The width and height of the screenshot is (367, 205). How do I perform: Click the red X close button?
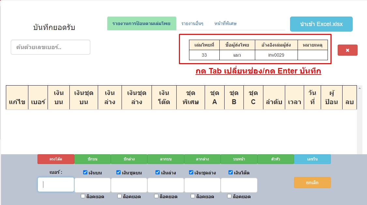point(347,50)
